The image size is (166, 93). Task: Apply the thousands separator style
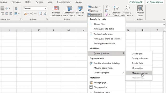36,14
